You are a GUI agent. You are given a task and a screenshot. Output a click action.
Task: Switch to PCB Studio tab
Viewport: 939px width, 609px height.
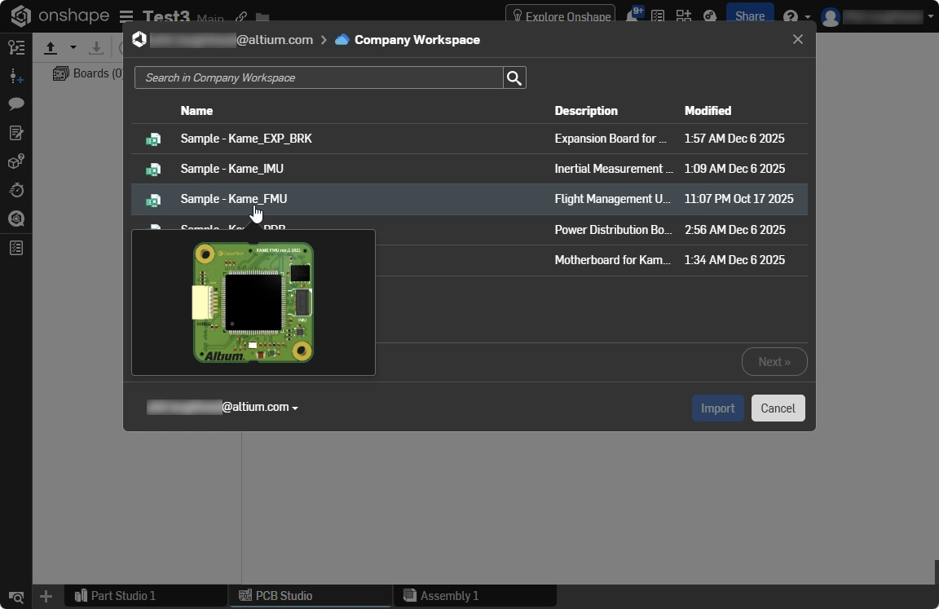tap(311, 596)
